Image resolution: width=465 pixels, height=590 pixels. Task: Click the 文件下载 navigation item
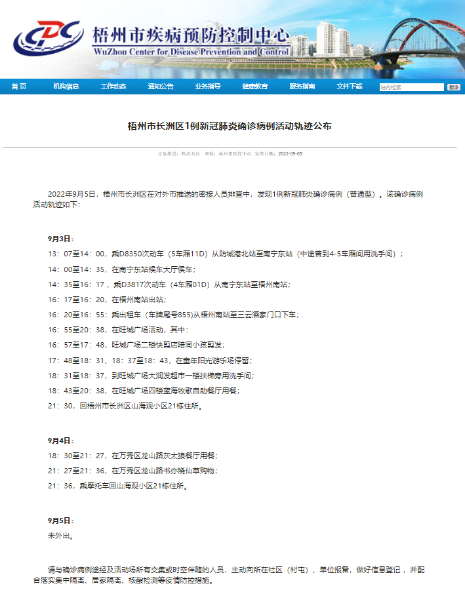350,87
